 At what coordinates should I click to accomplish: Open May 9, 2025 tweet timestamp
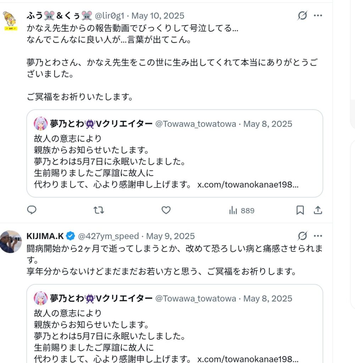[171, 236]
